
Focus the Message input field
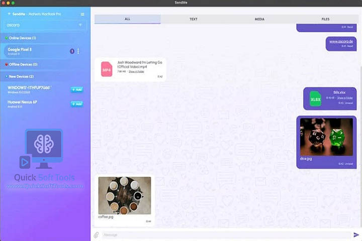coord(226,235)
